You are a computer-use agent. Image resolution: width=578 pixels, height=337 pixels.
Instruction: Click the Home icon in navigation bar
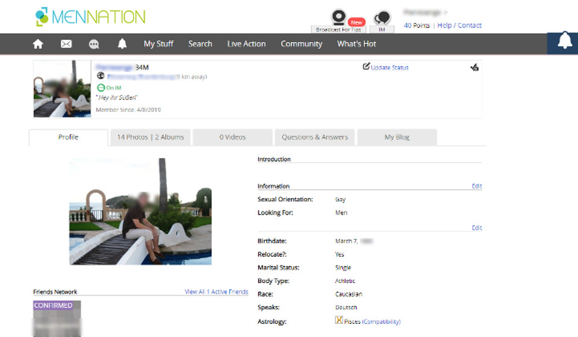(x=38, y=44)
